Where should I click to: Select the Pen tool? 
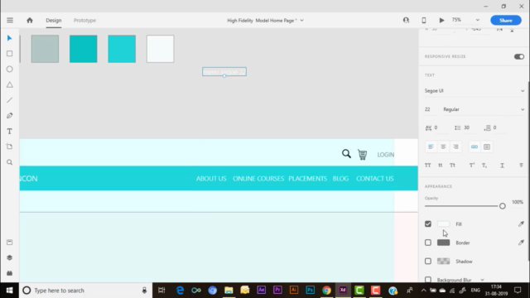9,116
